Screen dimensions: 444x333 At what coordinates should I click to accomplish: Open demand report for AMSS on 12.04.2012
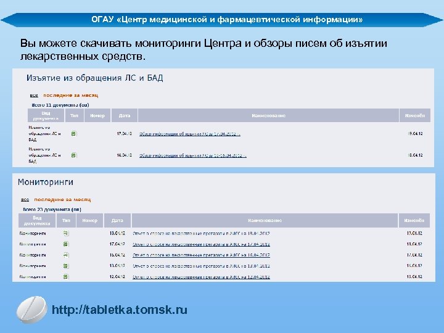(x=201, y=277)
